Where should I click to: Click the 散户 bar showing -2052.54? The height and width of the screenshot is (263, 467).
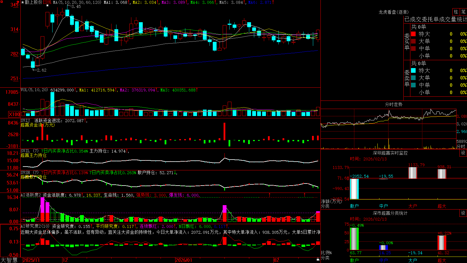[354, 189]
